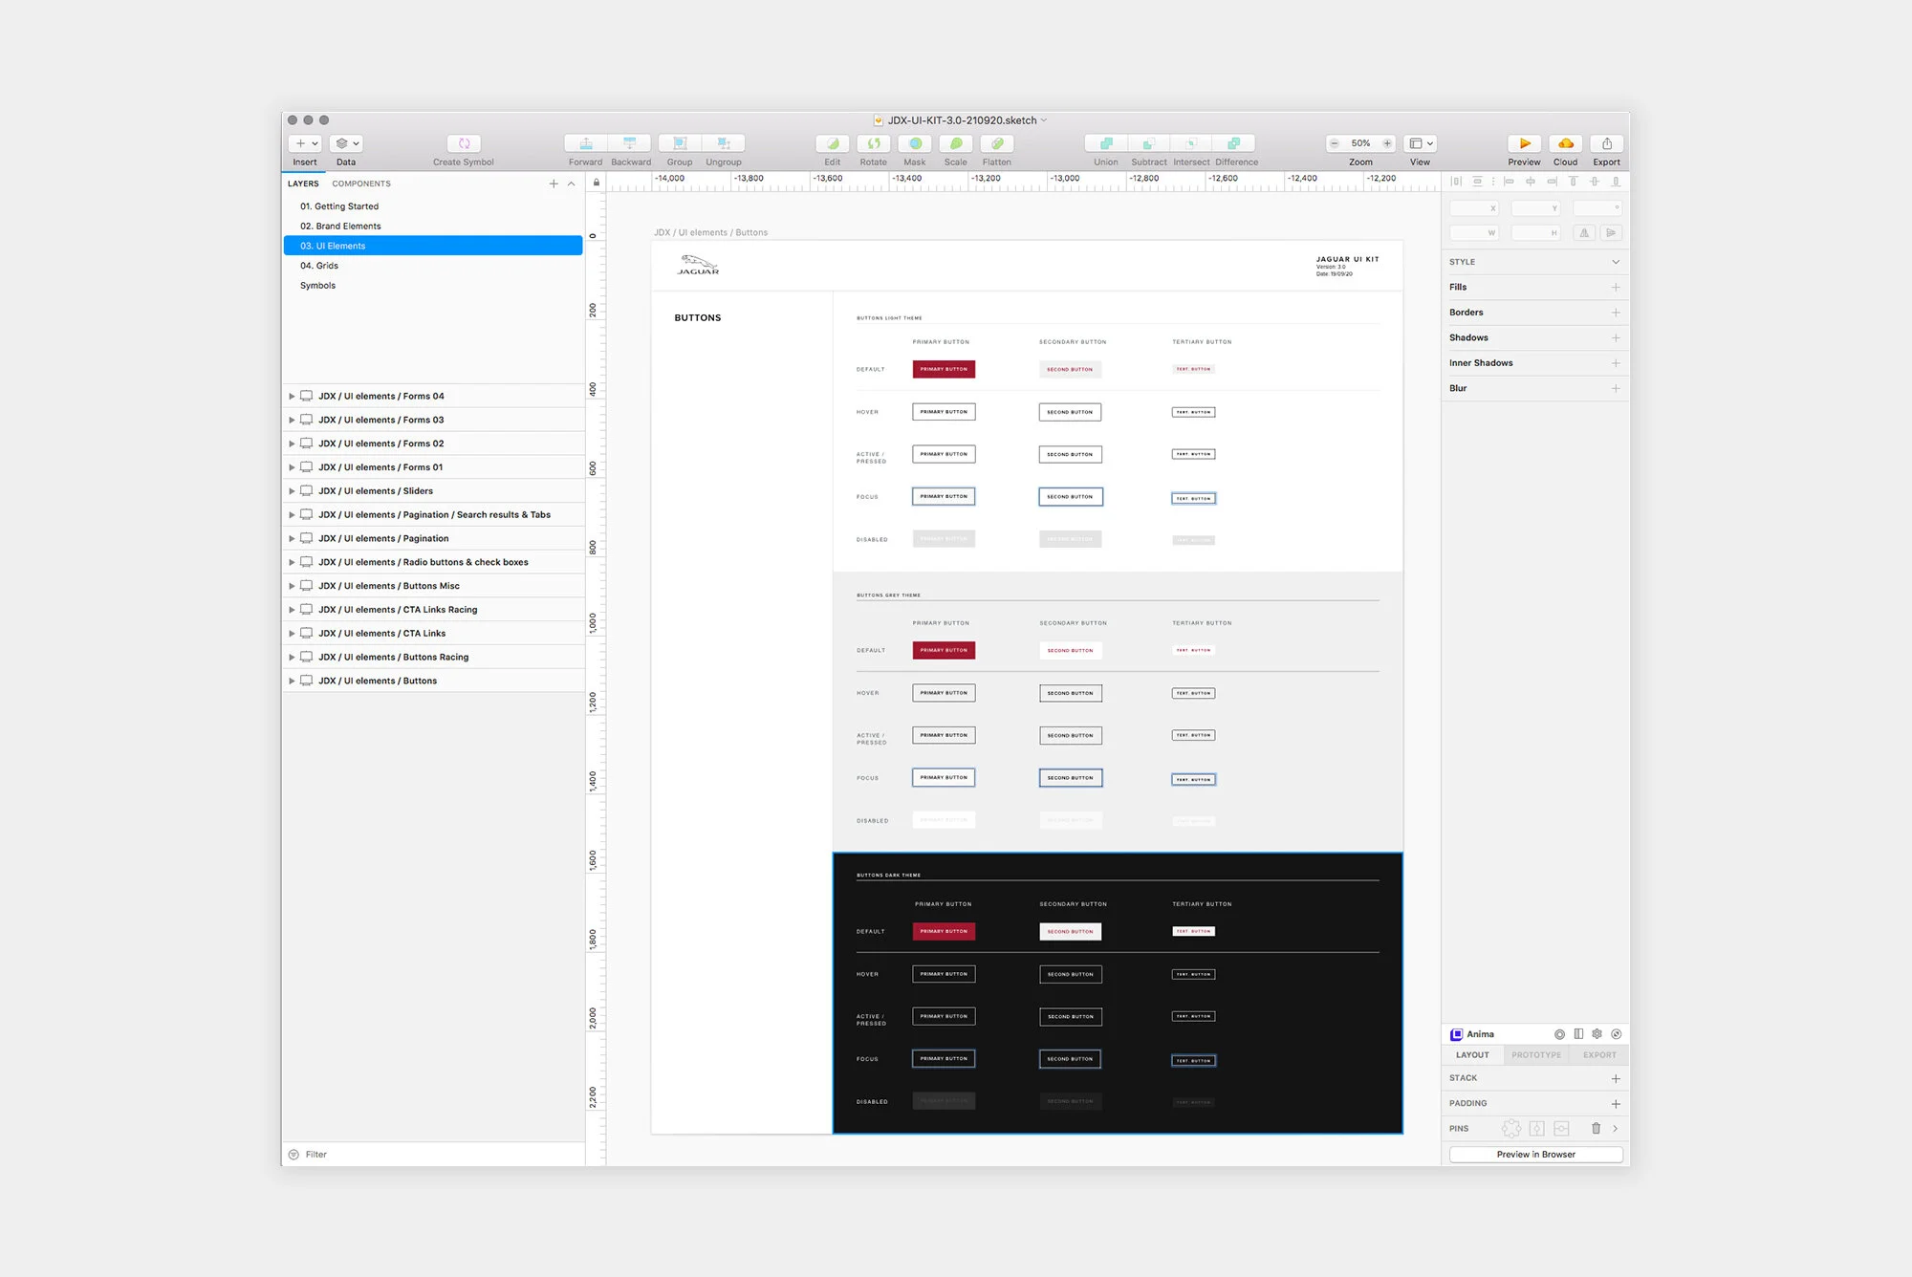This screenshot has width=1912, height=1277.
Task: Toggle the layer Filter icon at bottom
Action: click(294, 1155)
